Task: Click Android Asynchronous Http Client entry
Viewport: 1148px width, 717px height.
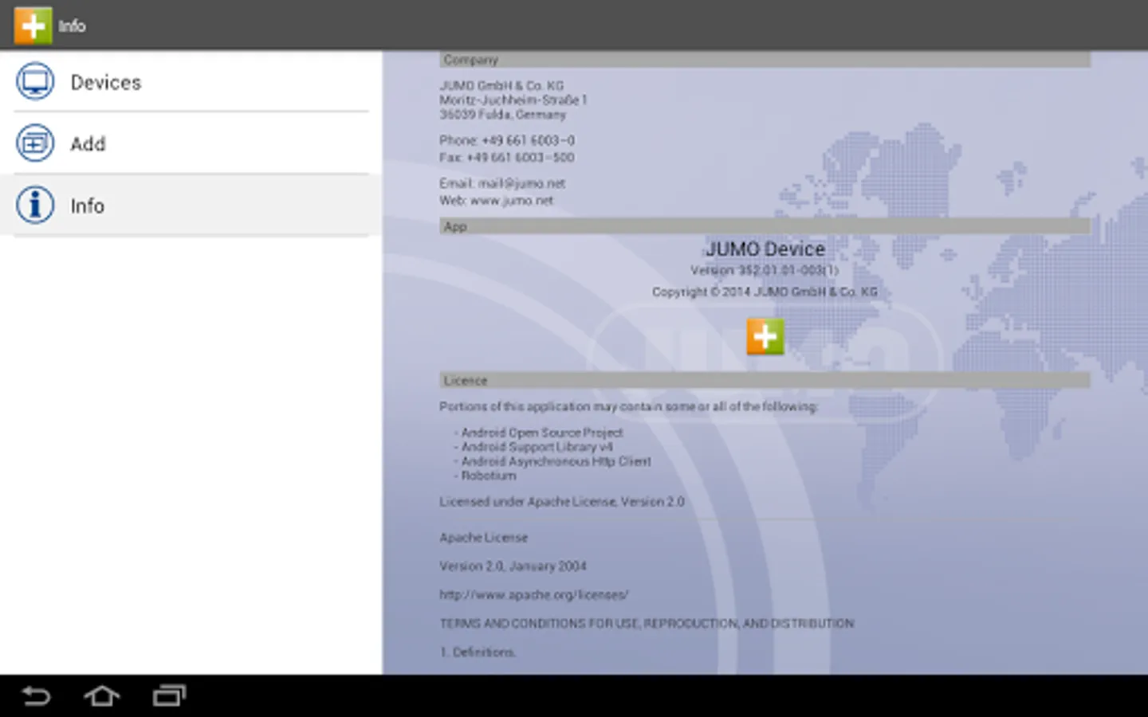Action: point(556,461)
